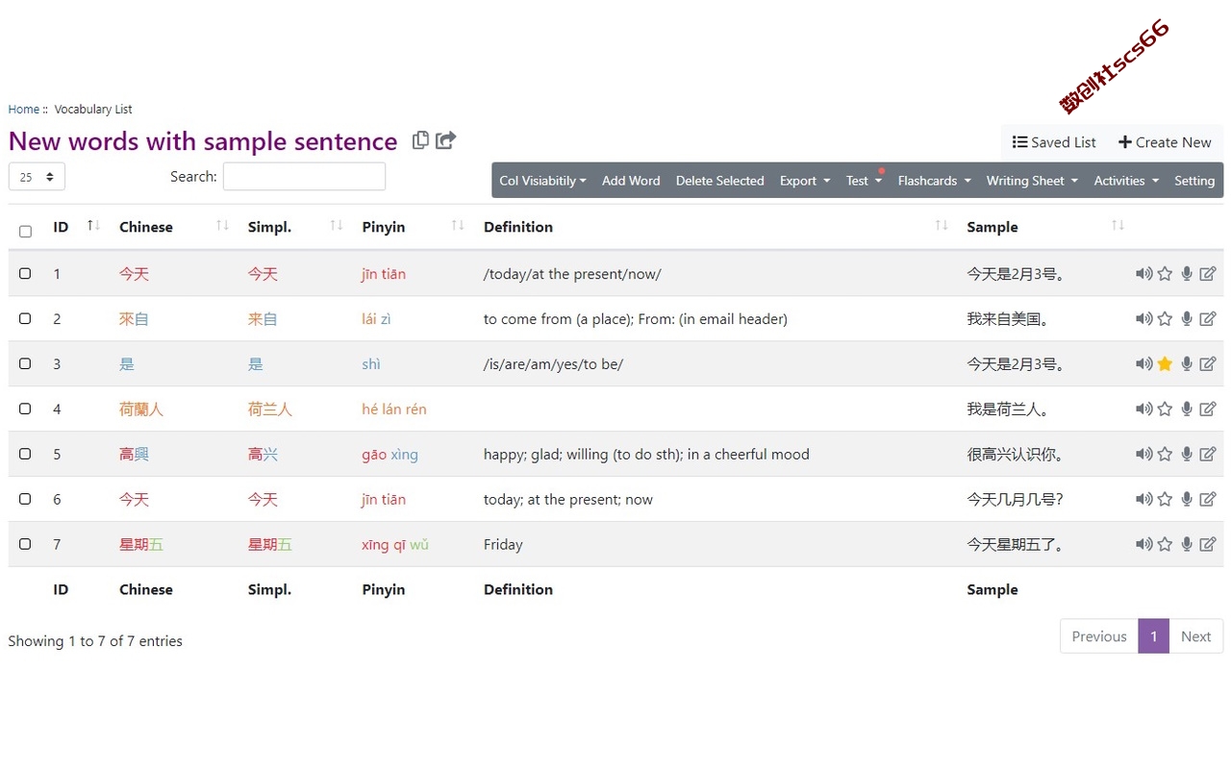Screen dimensions: 1231x769
Task: Click the microphone icon for 來自 row
Action: pyautogui.click(x=1187, y=319)
